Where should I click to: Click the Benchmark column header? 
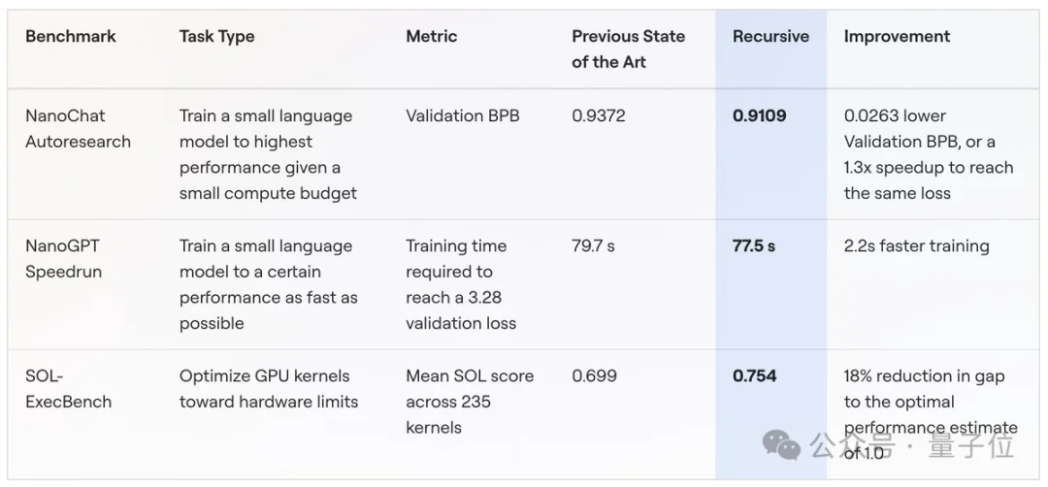click(71, 36)
